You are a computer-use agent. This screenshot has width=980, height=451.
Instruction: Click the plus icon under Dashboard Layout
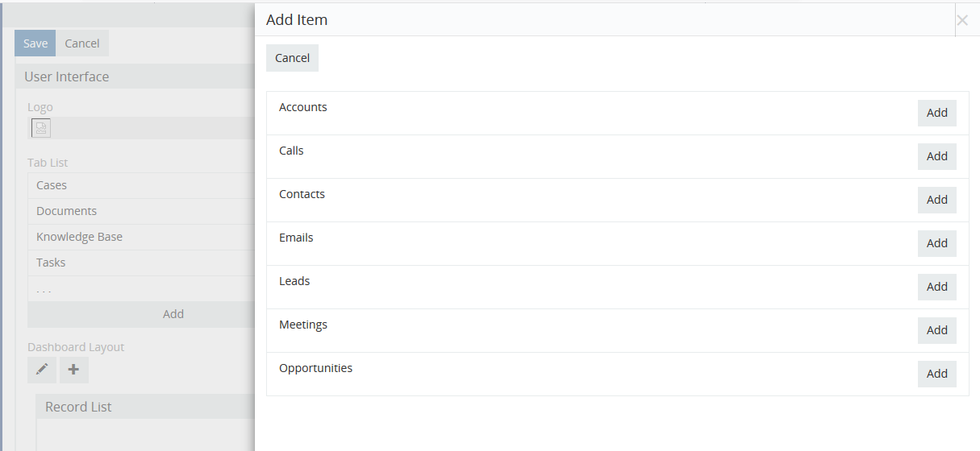pyautogui.click(x=73, y=370)
